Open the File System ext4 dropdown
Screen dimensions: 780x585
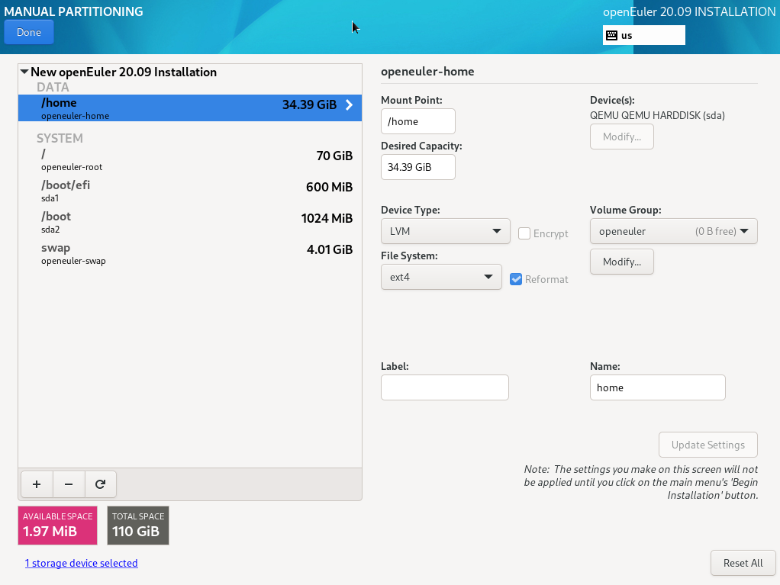tap(441, 277)
